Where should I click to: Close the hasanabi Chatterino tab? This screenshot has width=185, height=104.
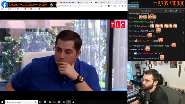coord(138,7)
